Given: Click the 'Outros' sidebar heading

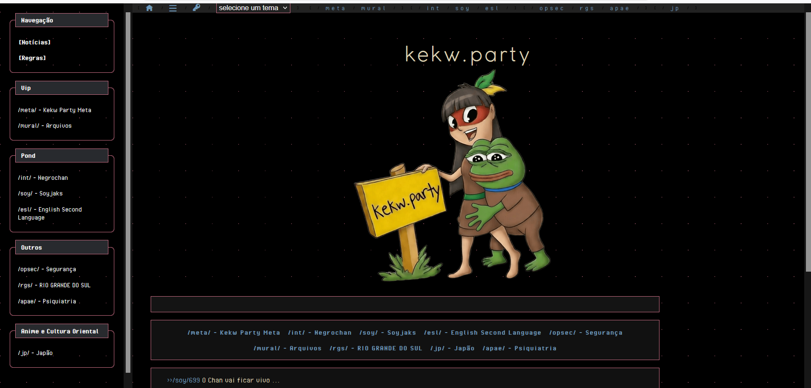Looking at the screenshot, I should [62, 248].
